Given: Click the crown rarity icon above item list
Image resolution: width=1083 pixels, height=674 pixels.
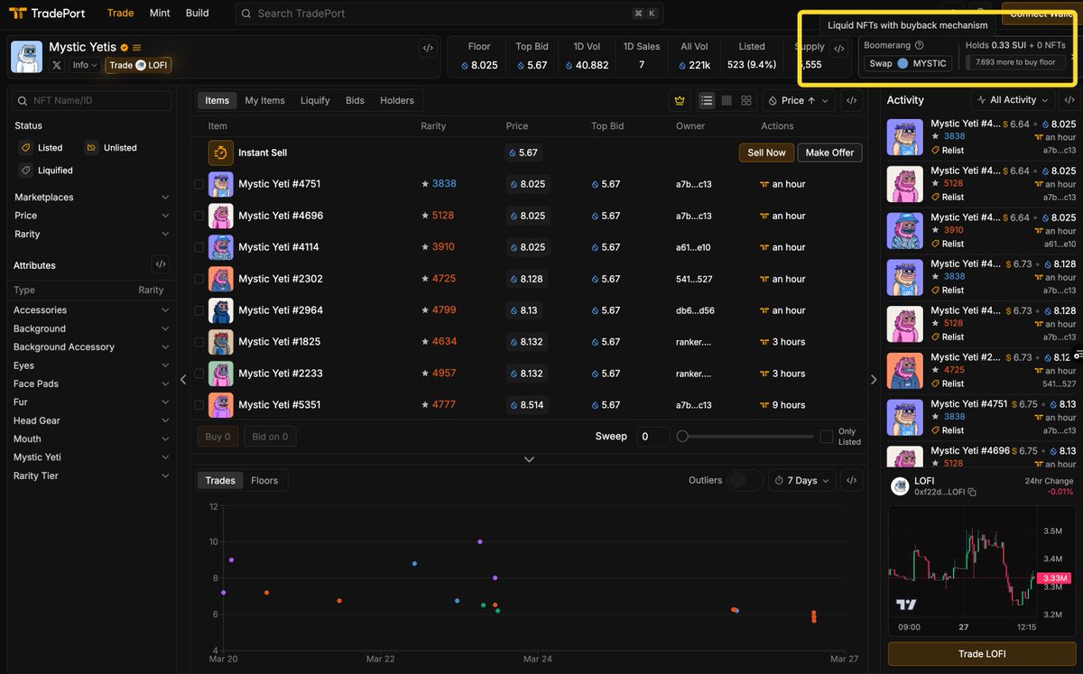Looking at the screenshot, I should coord(679,100).
